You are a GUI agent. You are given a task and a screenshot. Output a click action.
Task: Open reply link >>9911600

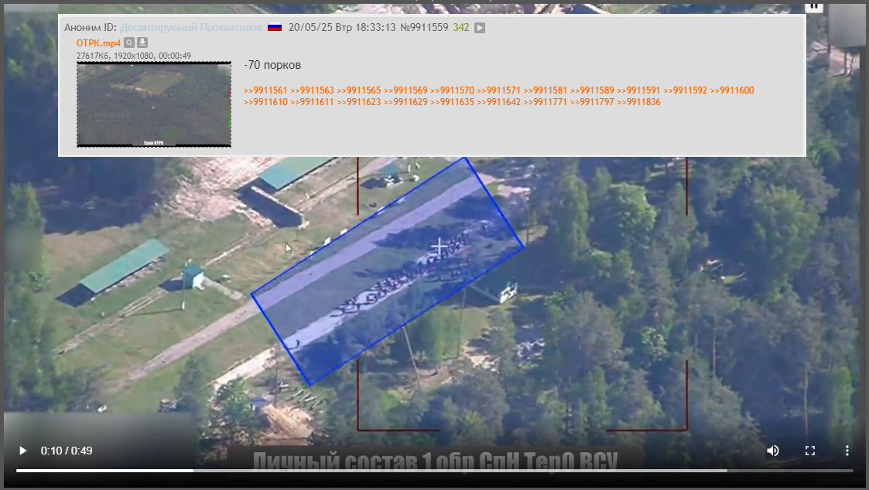click(732, 90)
